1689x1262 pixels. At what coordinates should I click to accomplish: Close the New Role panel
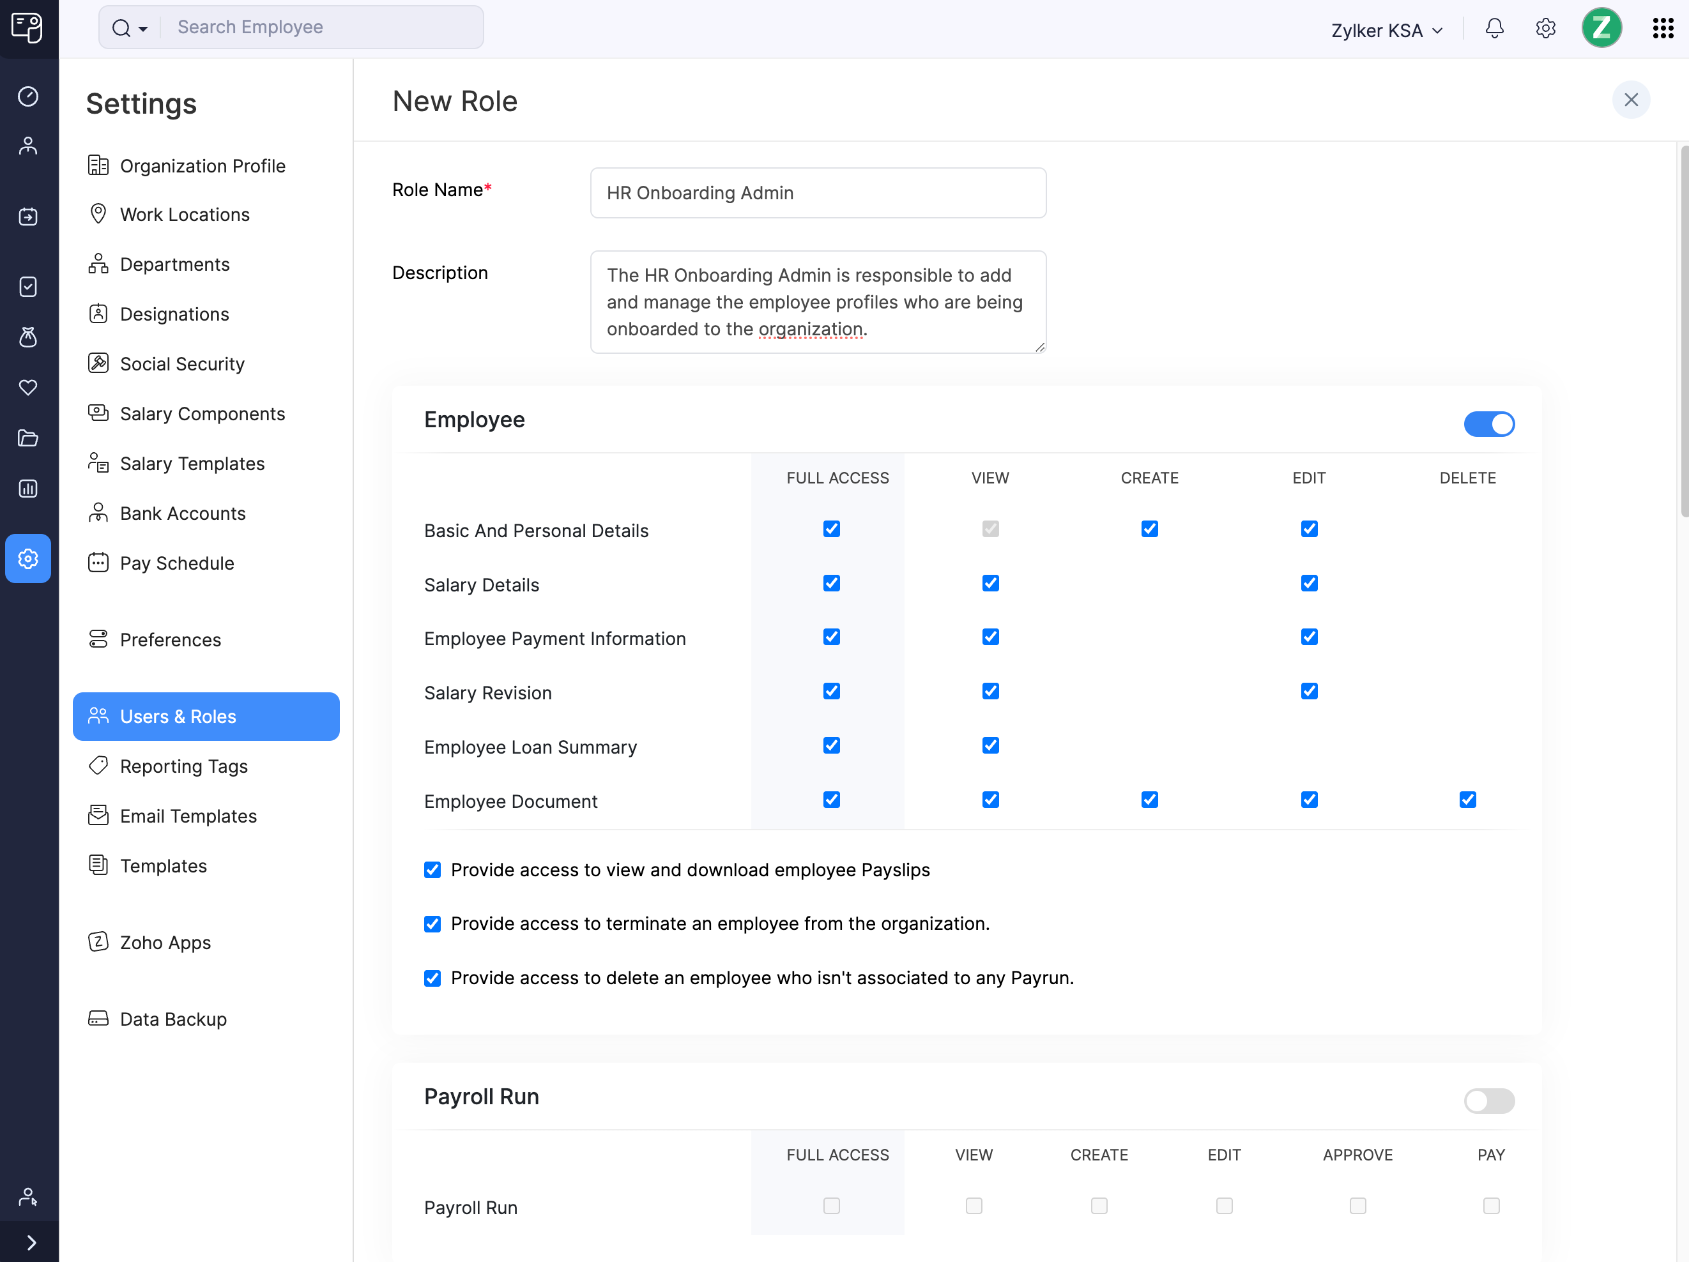pyautogui.click(x=1631, y=100)
